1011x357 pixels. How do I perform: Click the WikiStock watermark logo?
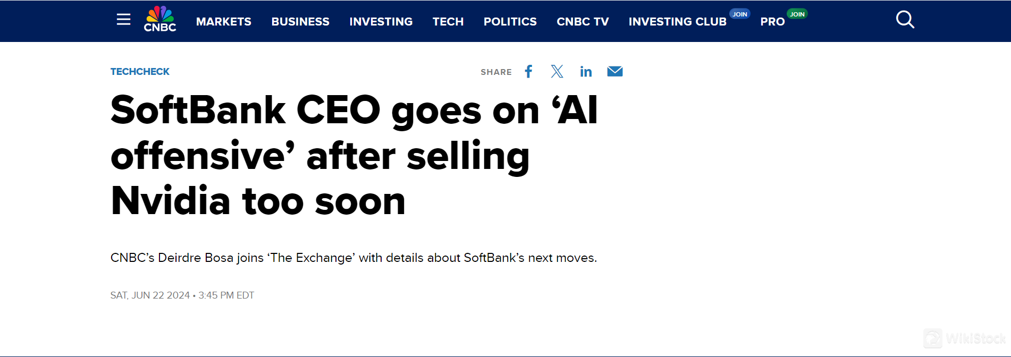click(965, 338)
